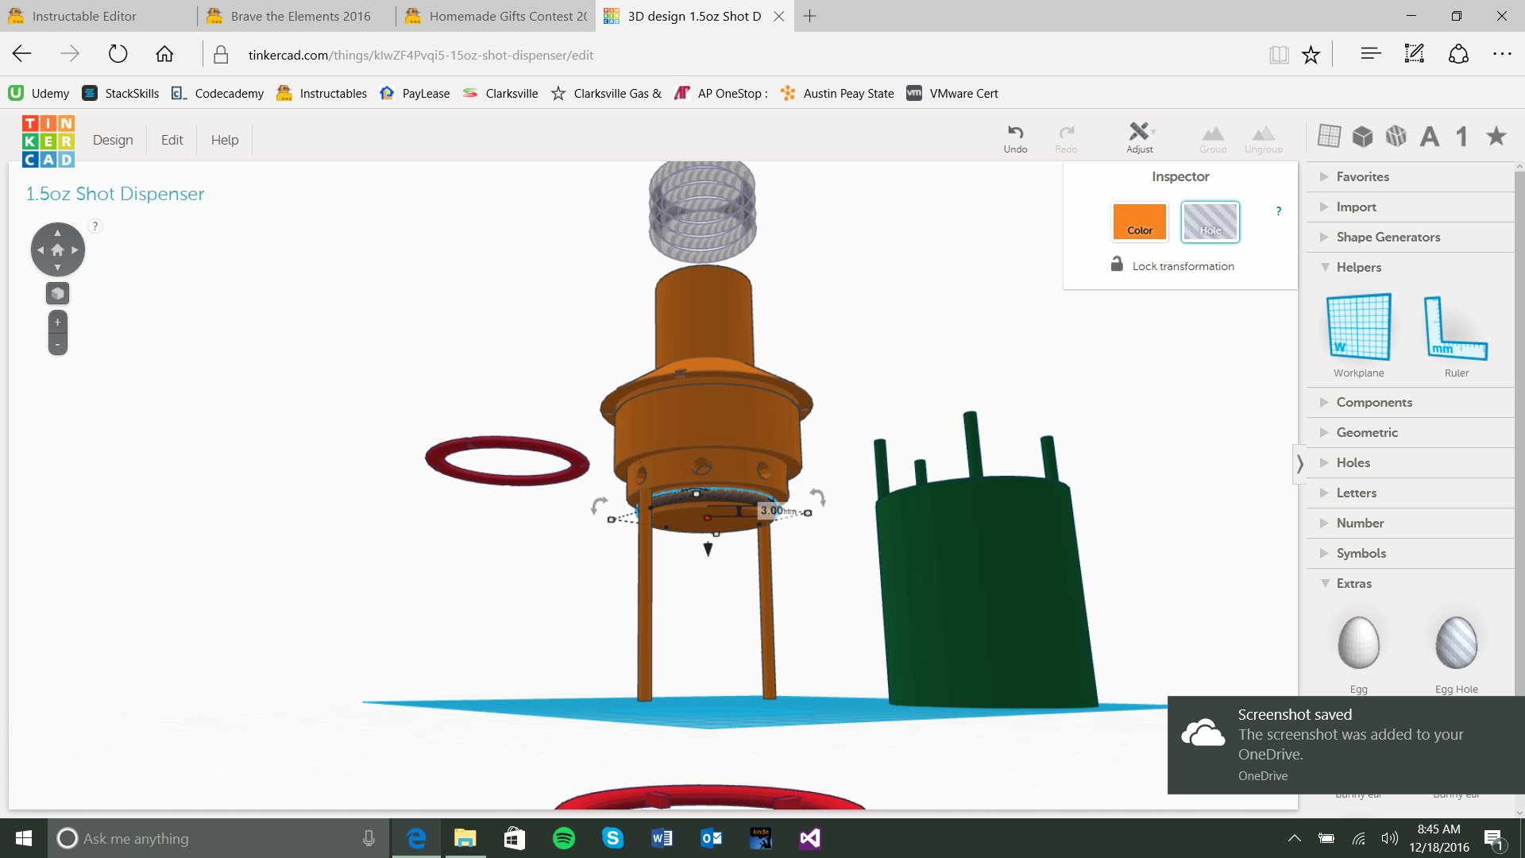Open the Design menu
Image resolution: width=1525 pixels, height=858 pixels.
(x=113, y=140)
